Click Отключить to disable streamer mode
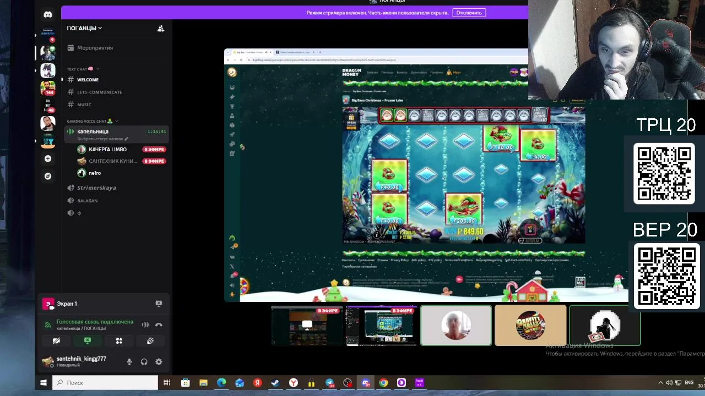 pos(469,13)
